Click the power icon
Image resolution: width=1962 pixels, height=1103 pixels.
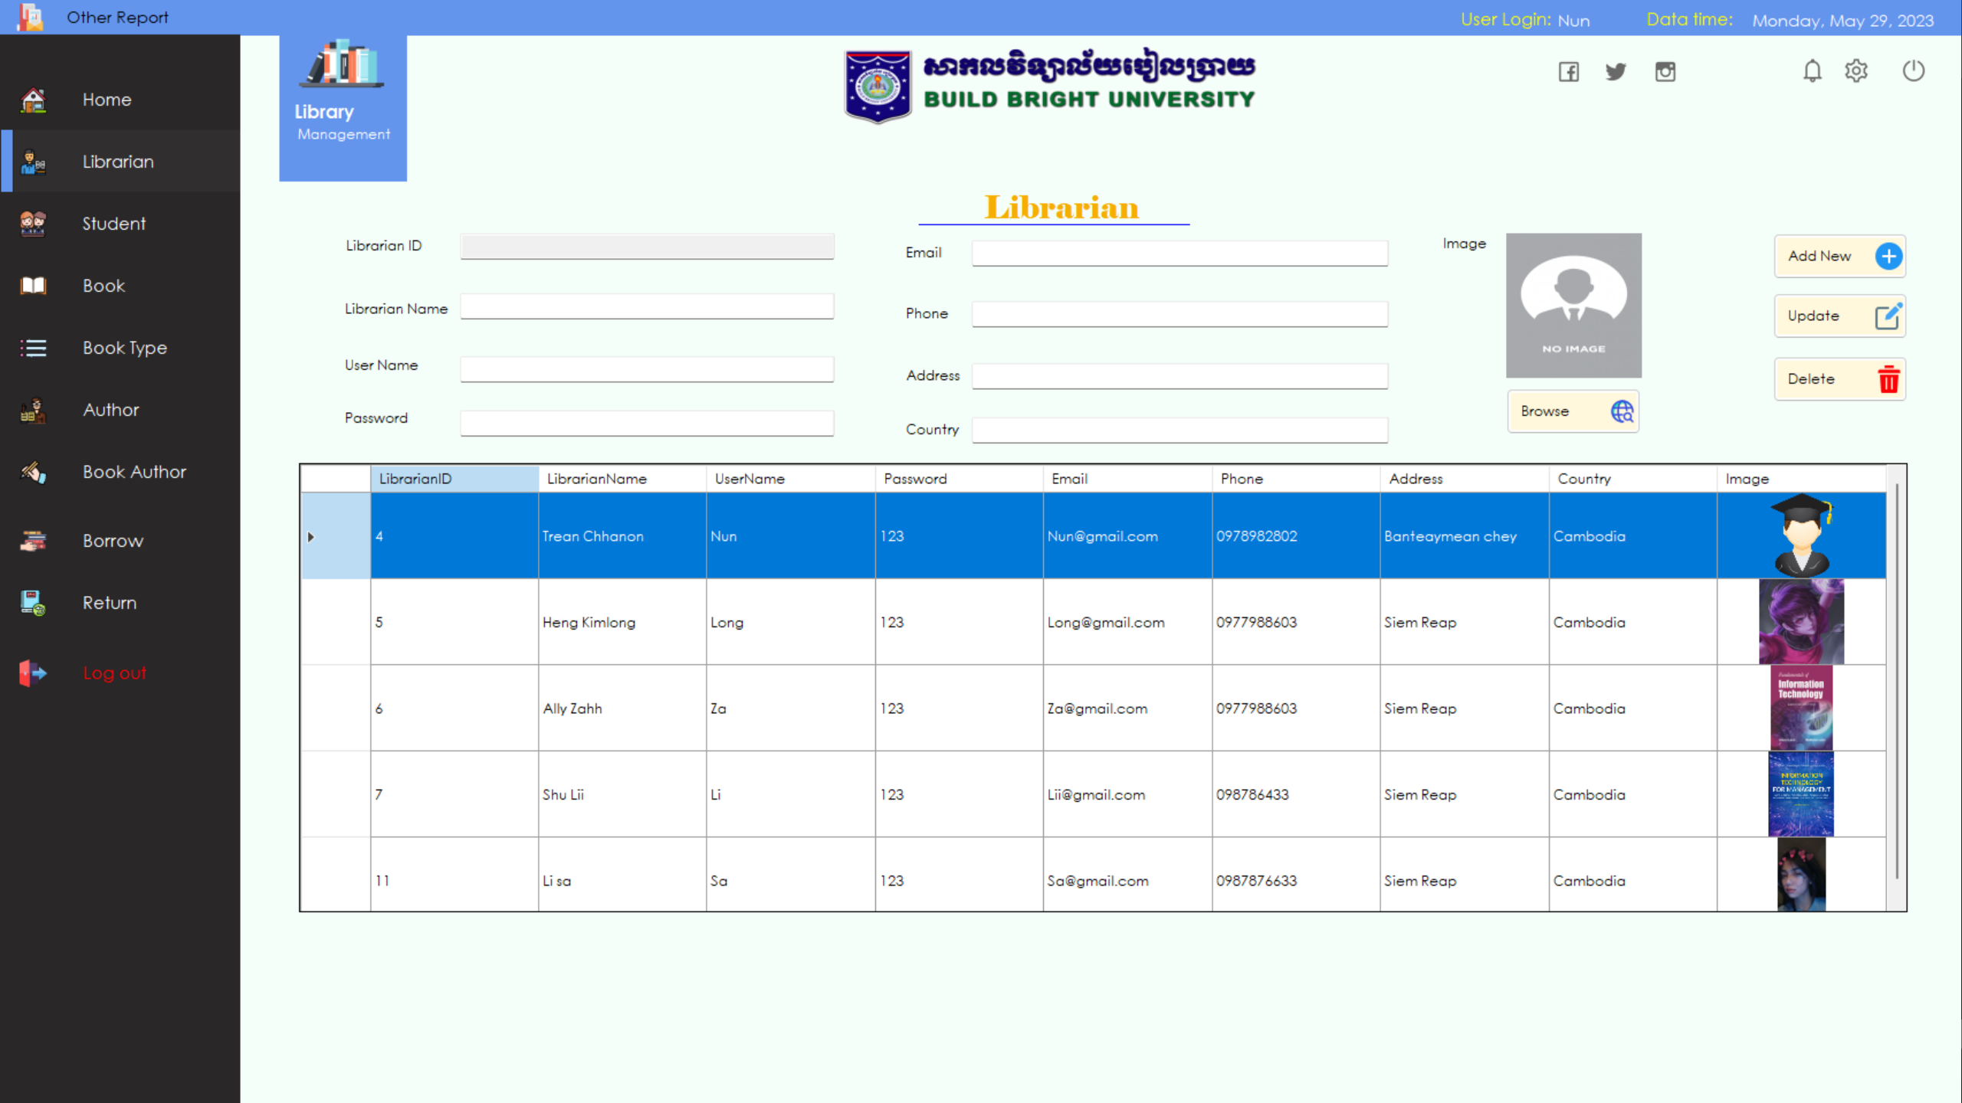(1912, 71)
